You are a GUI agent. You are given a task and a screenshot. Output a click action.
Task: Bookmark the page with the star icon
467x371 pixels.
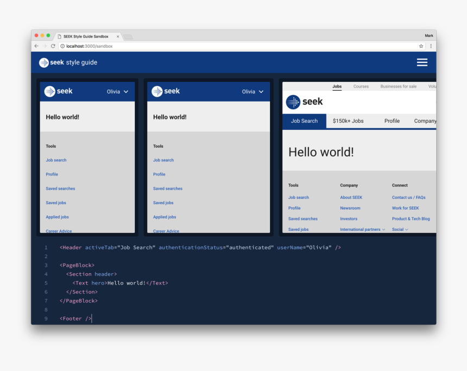(x=421, y=46)
